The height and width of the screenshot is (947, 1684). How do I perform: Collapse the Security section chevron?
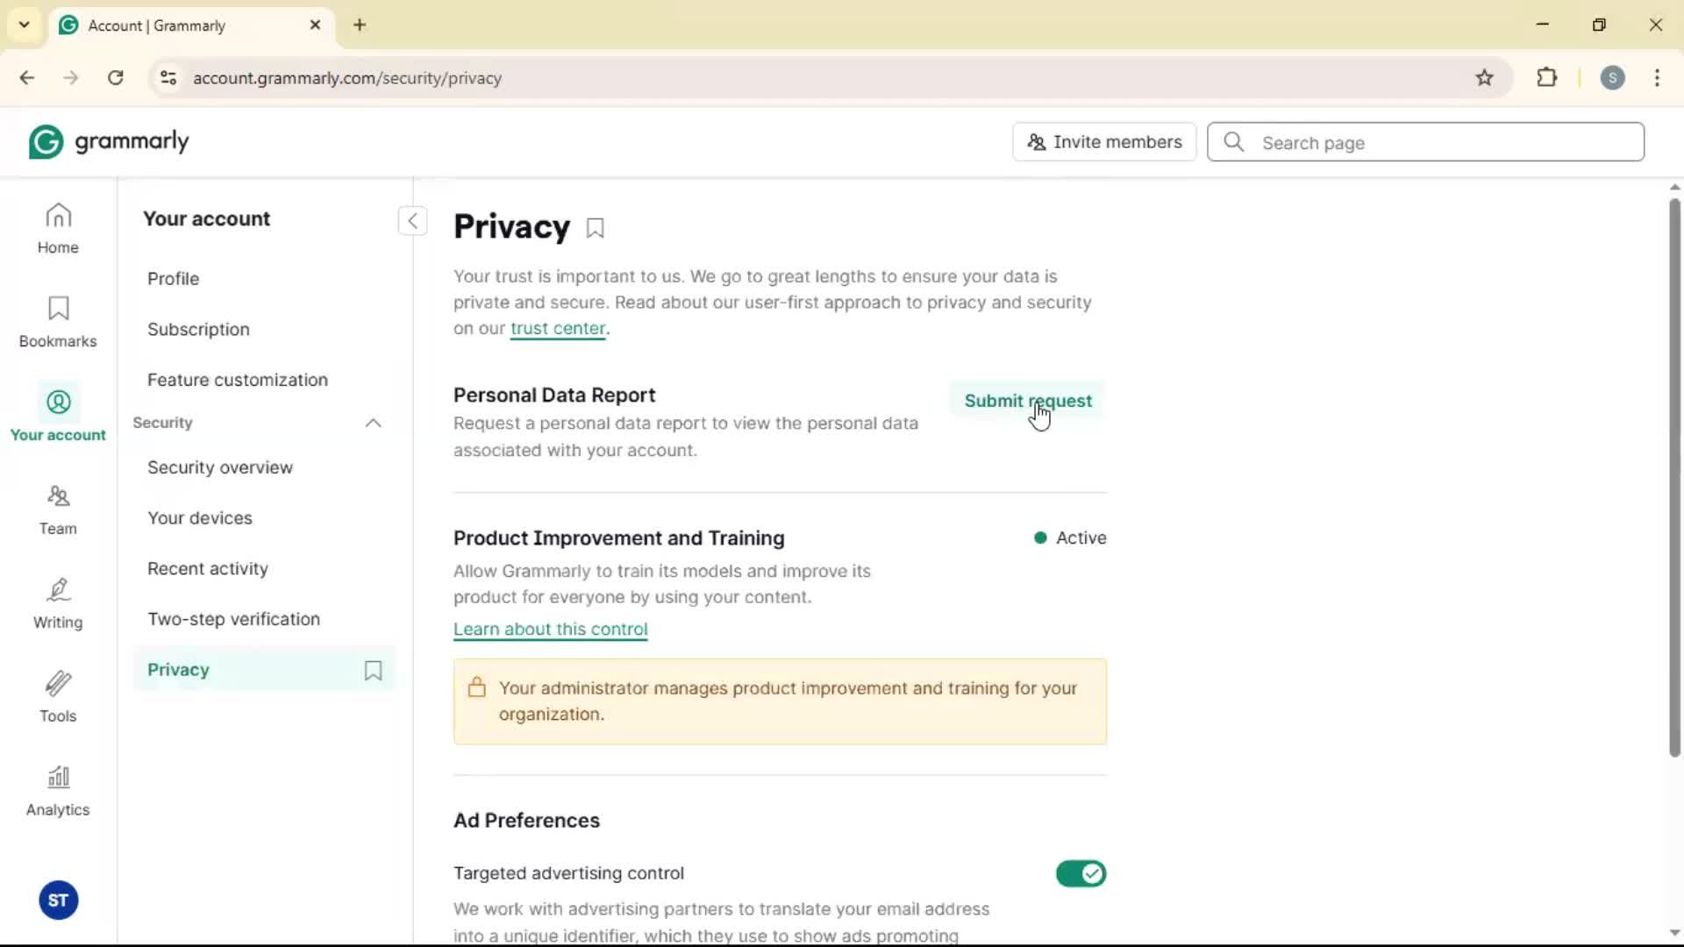pos(373,424)
